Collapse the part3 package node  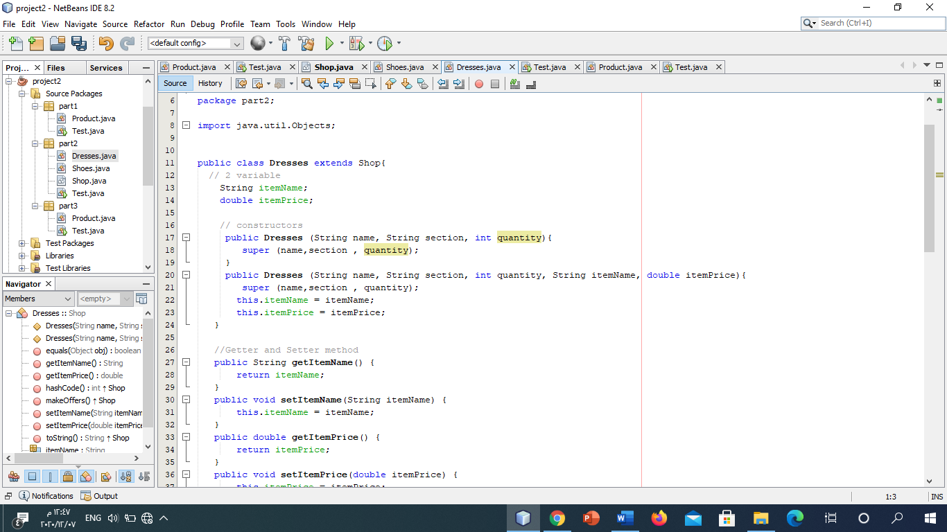tap(36, 206)
